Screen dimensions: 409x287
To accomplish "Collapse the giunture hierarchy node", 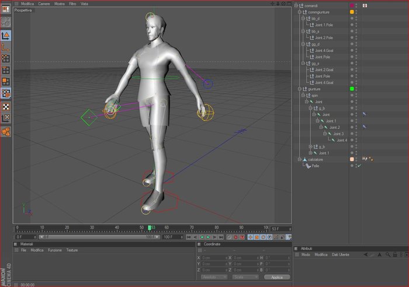I will pos(300,89).
